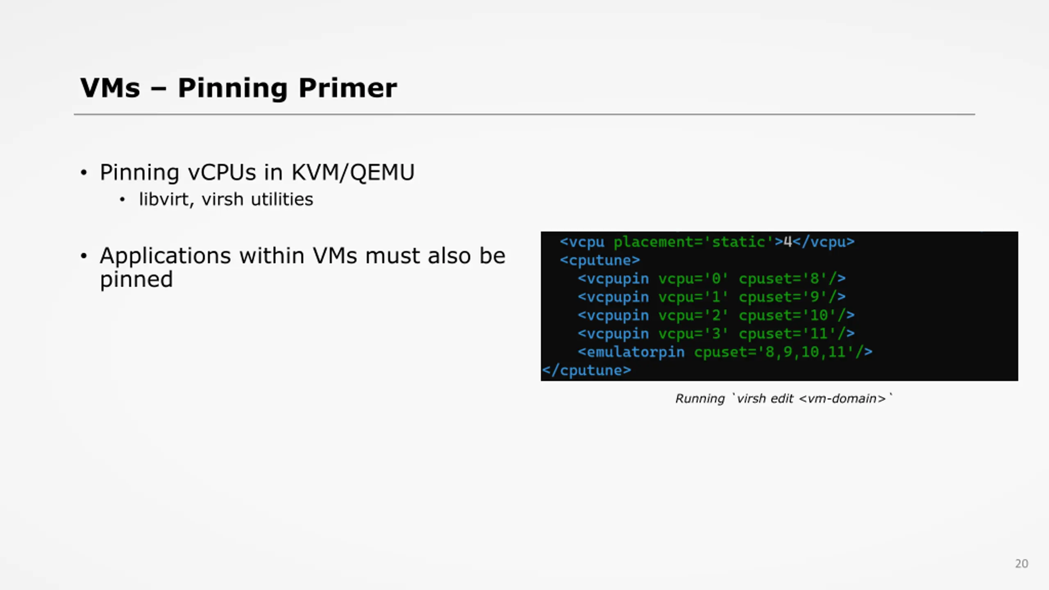Click the slide number 20
The width and height of the screenshot is (1049, 590).
point(1022,564)
